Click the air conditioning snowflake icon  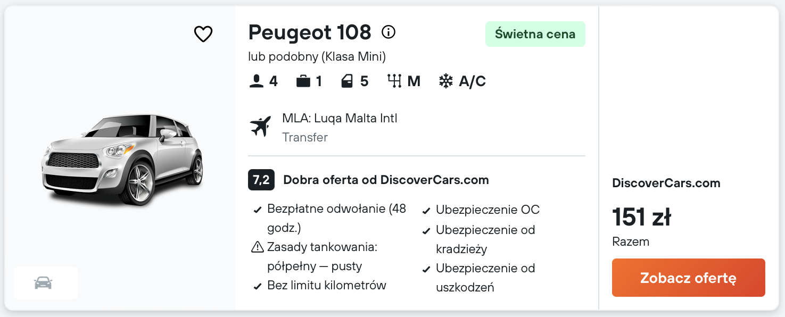[x=445, y=81]
